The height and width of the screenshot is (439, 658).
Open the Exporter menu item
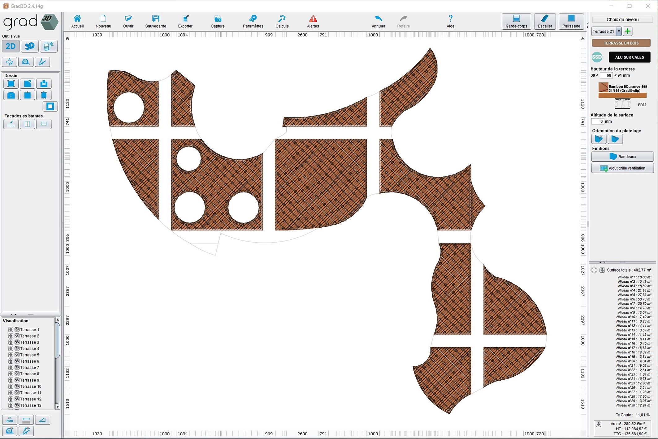[x=185, y=21]
